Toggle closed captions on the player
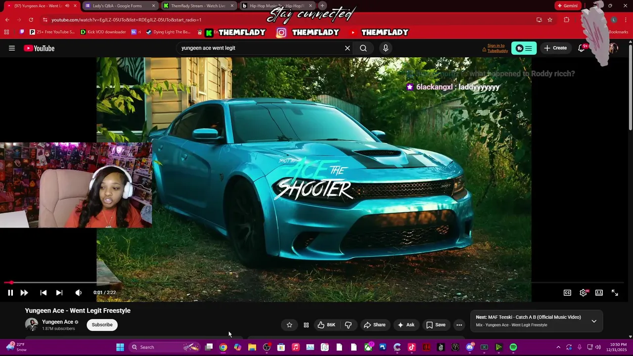The height and width of the screenshot is (356, 633). 568,293
